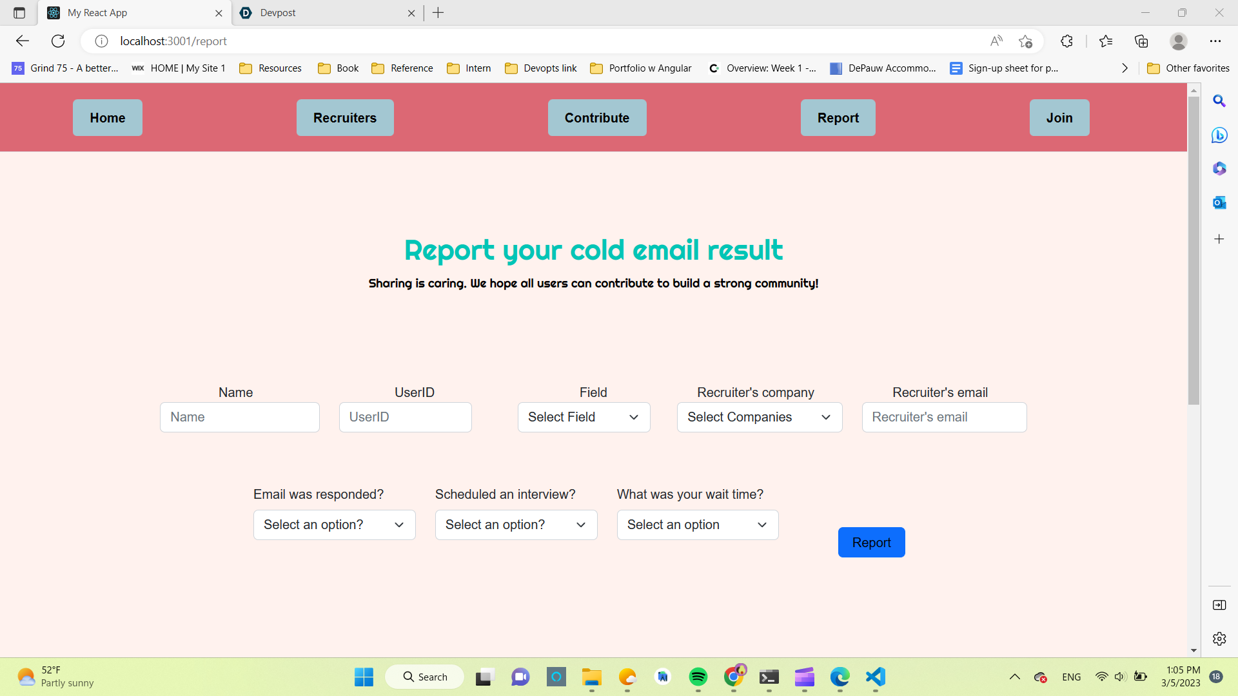The height and width of the screenshot is (696, 1238).
Task: Expand the Select Field dropdown
Action: coord(584,417)
